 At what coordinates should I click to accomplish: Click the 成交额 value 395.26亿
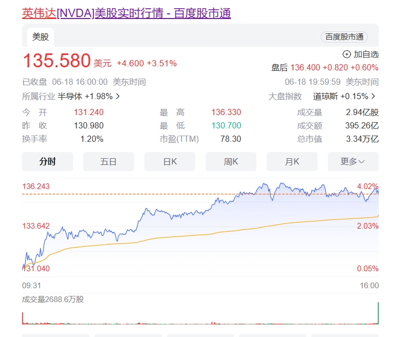[x=362, y=126]
